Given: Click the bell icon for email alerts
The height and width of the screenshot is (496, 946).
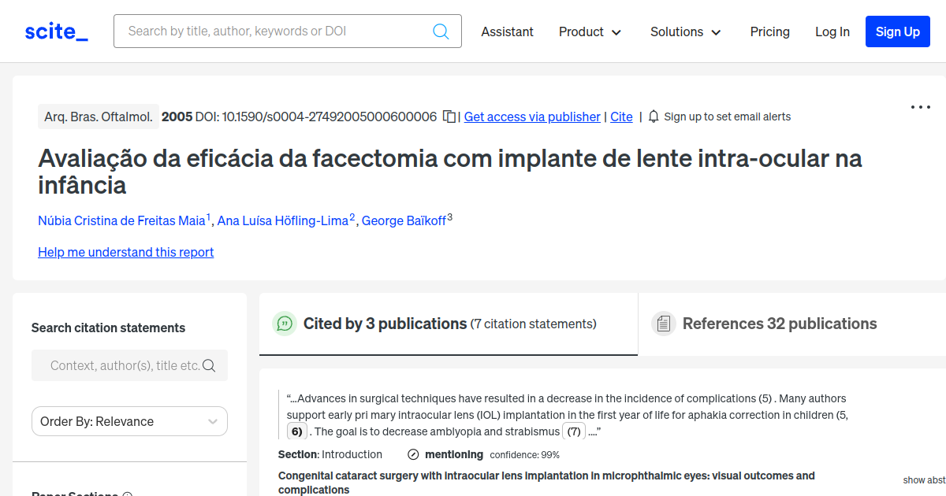Looking at the screenshot, I should coord(654,117).
